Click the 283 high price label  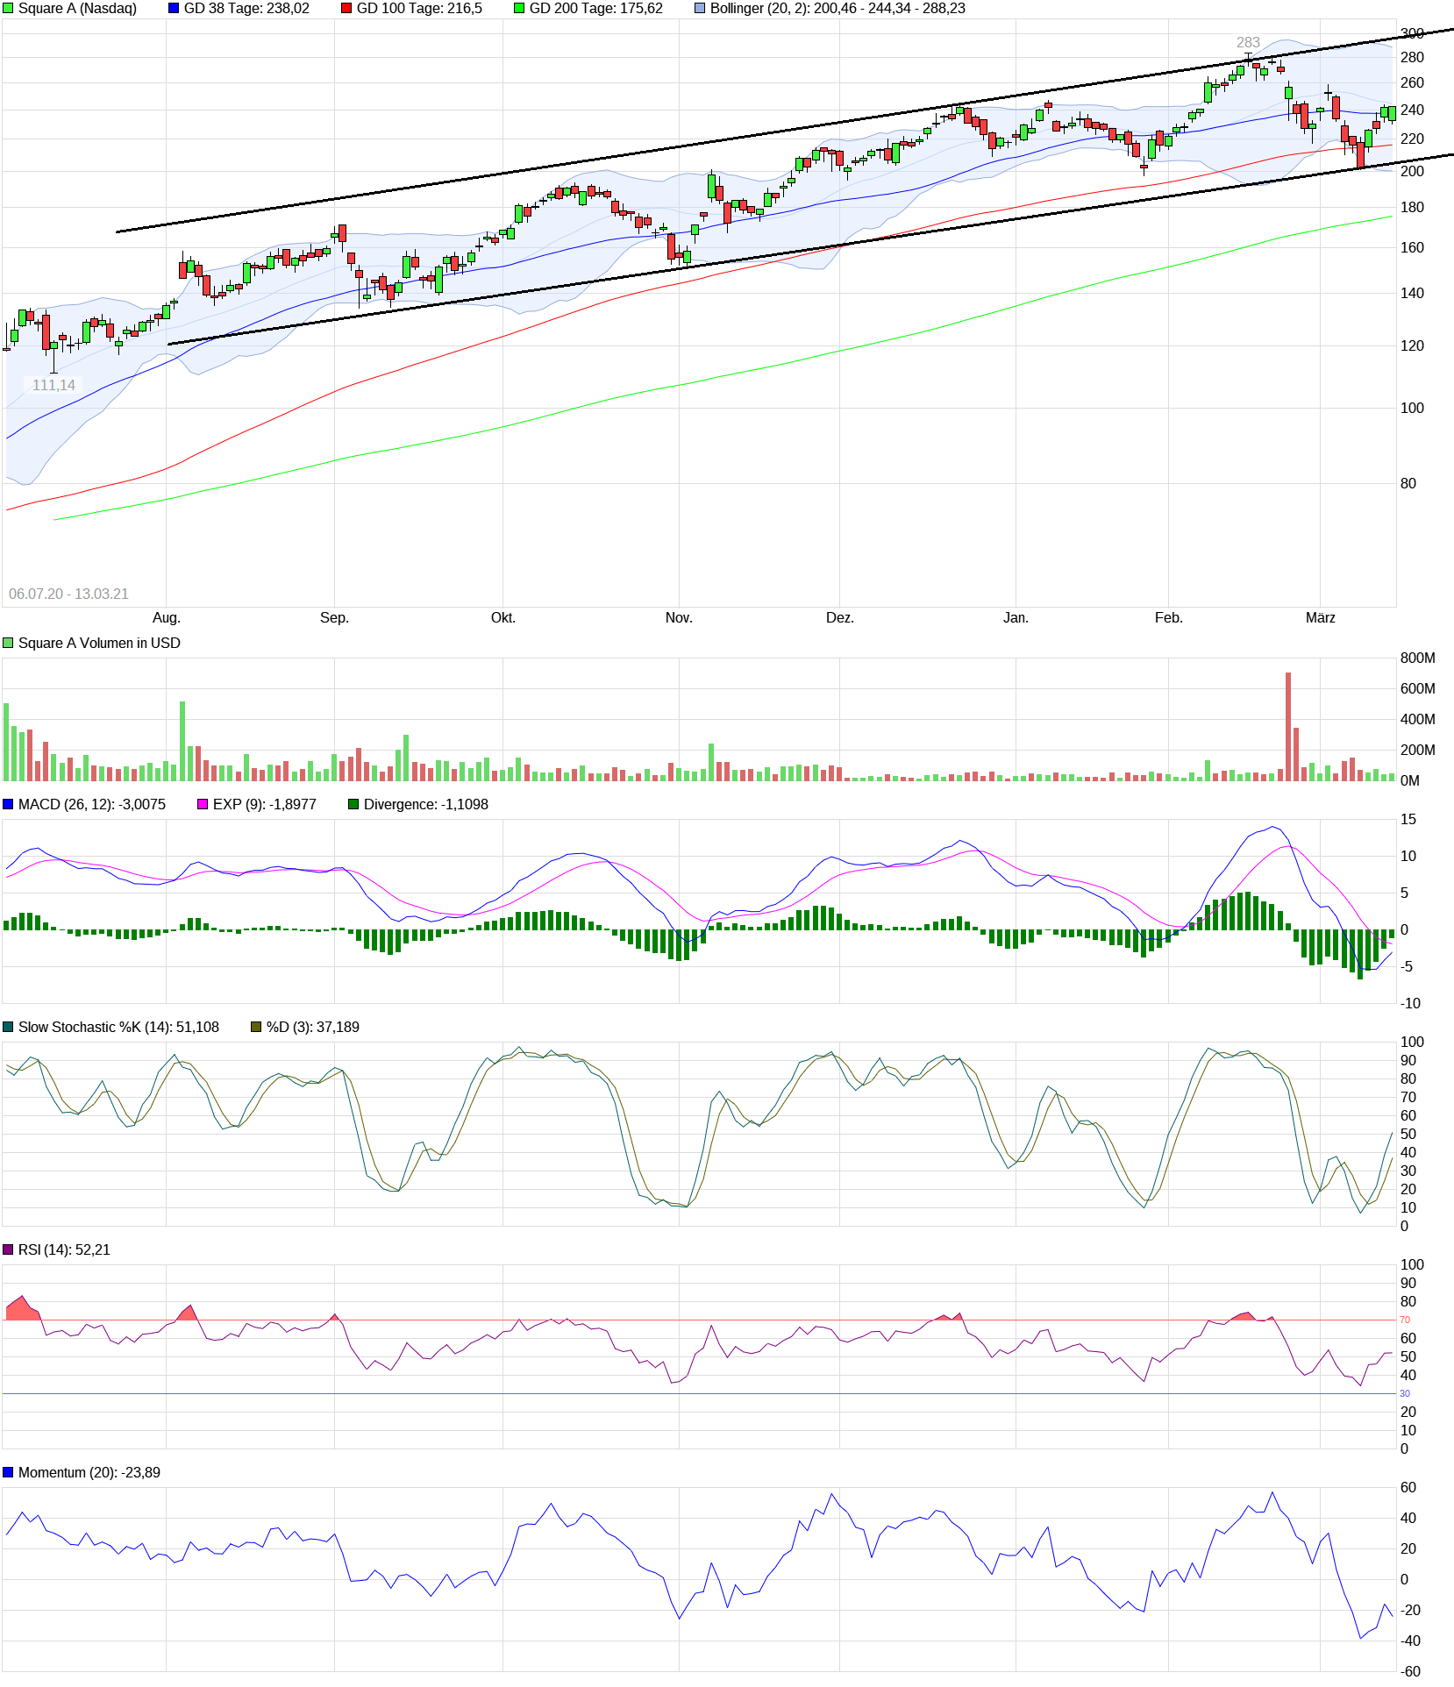tap(1248, 43)
